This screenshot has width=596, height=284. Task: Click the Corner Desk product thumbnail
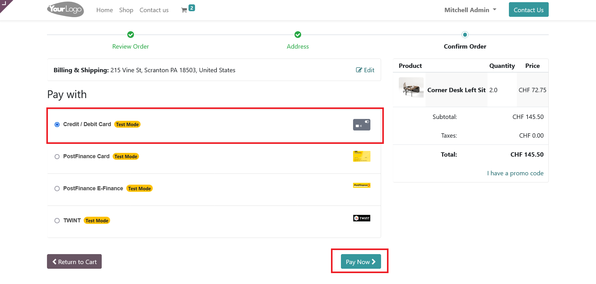coord(411,88)
